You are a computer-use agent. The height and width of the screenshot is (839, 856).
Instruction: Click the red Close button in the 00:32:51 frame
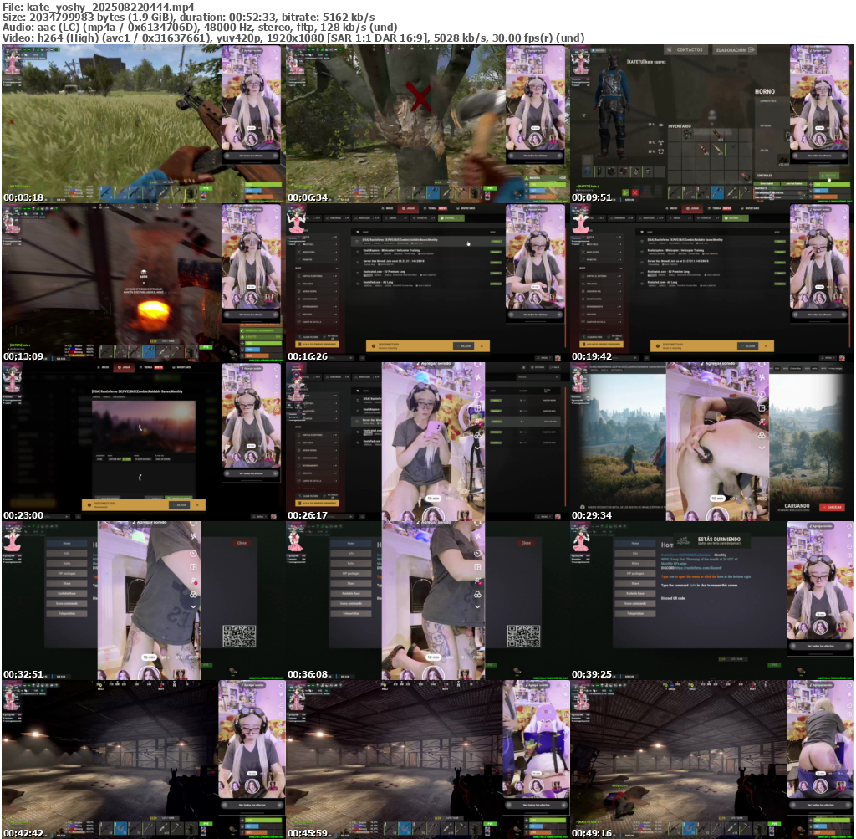coord(242,543)
